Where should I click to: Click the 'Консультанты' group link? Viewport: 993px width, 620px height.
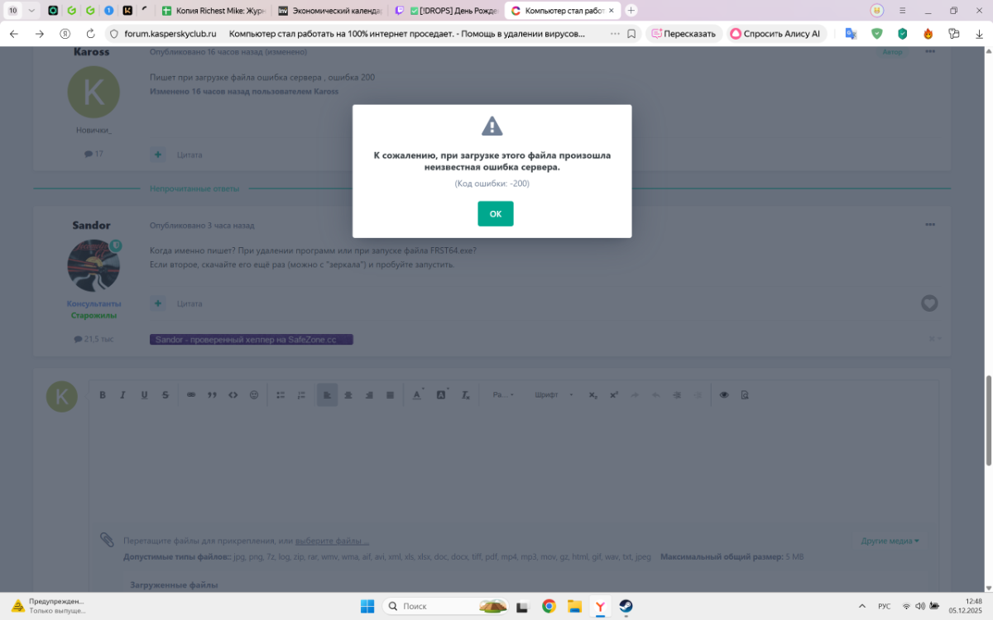94,303
